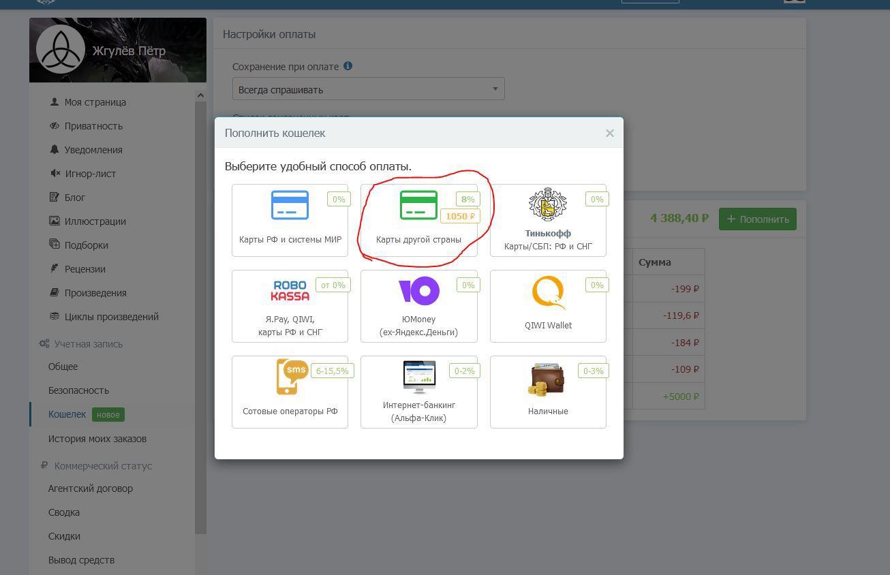The height and width of the screenshot is (575, 890).
Task: Click the Выберите удобный способ оплаты text
Action: (318, 166)
